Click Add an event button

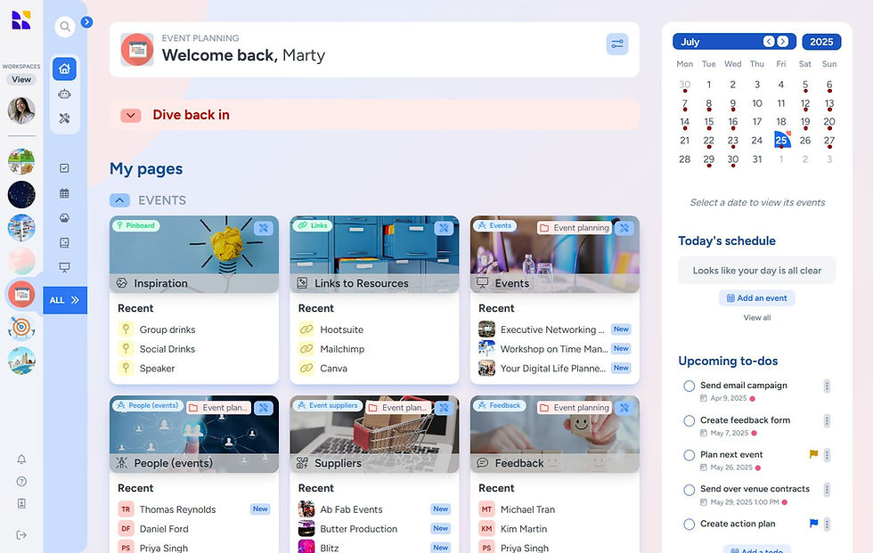(x=756, y=298)
